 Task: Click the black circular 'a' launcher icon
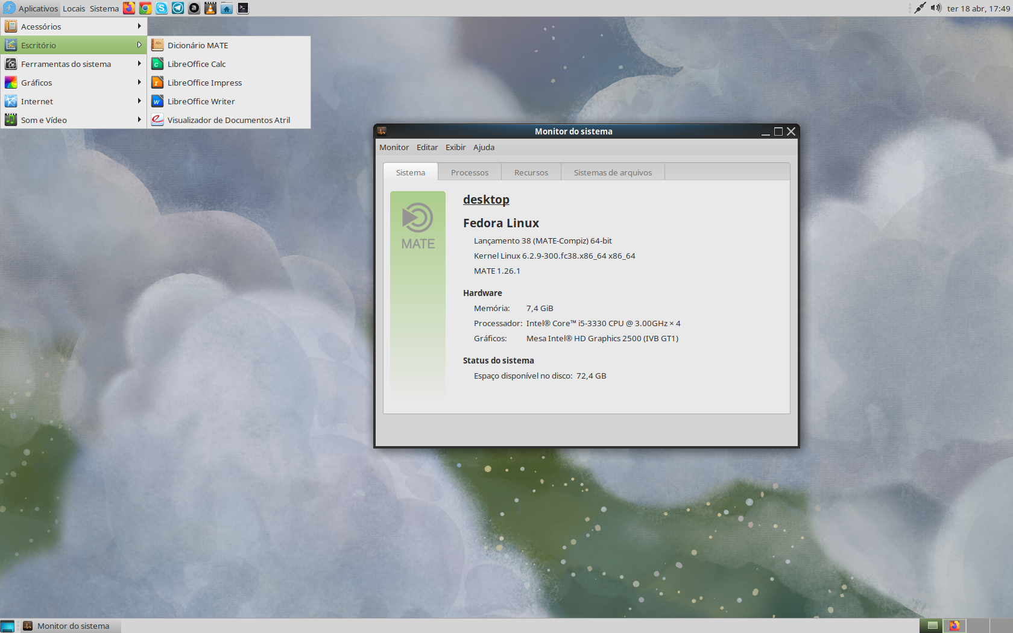194,8
